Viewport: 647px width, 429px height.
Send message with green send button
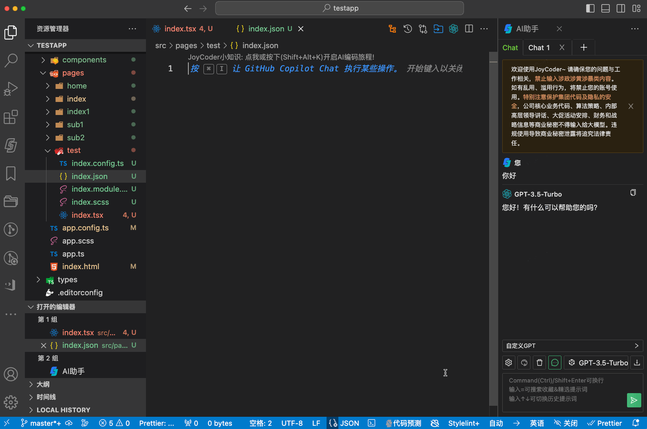634,400
